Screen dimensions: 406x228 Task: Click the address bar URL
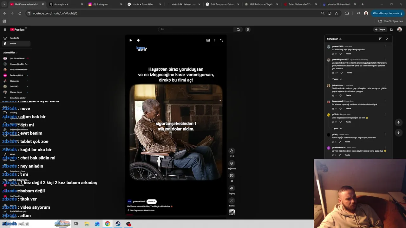coord(55,13)
